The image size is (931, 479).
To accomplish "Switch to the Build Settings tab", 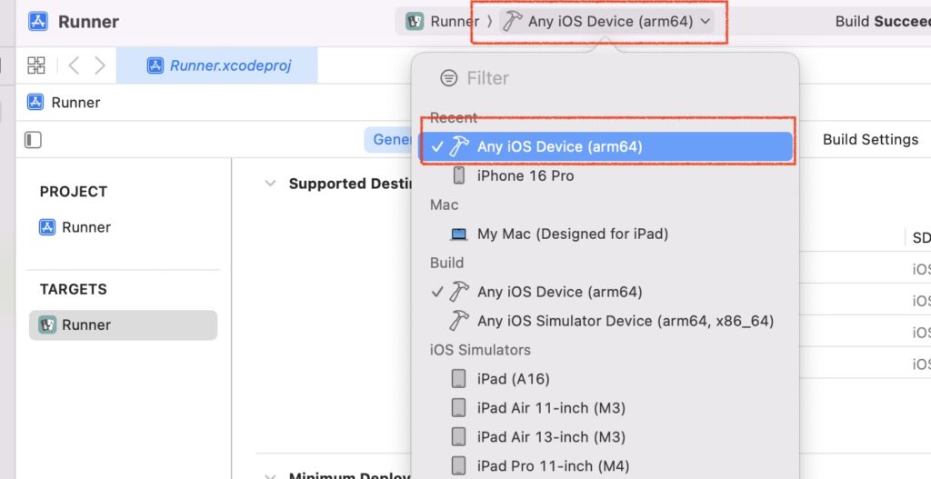I will (x=870, y=139).
